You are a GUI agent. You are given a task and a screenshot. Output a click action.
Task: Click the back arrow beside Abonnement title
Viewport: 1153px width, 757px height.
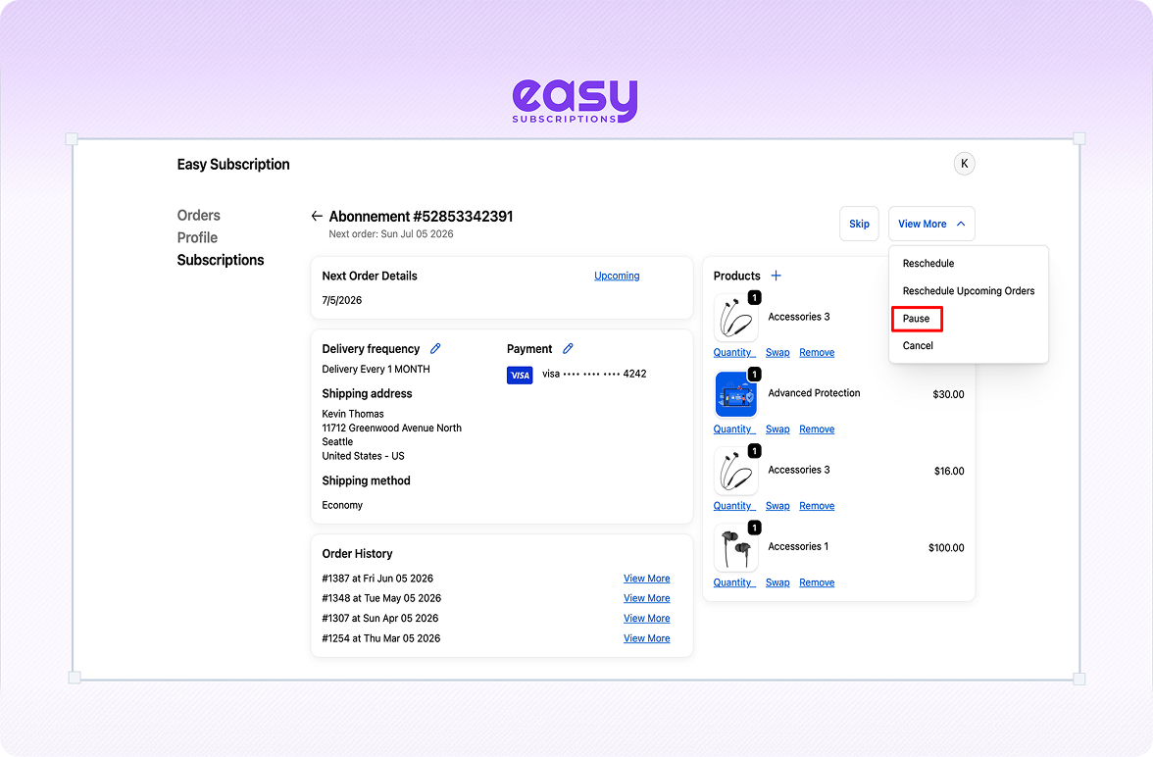(x=317, y=217)
